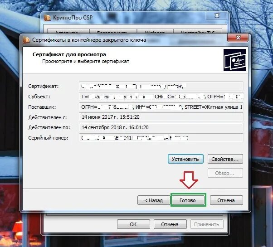Cancel the certificate wizard with Отмена
Image resolution: width=273 pixels, height=247 pixels.
coord(226,200)
